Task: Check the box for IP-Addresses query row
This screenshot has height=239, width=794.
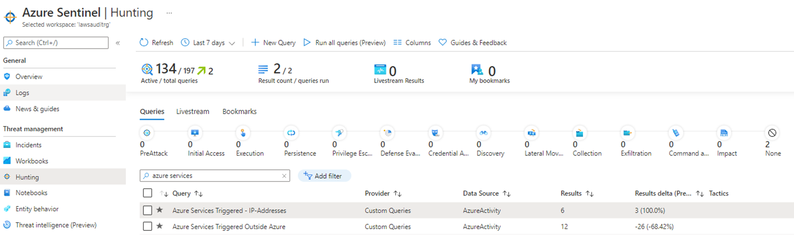Action: coord(148,210)
